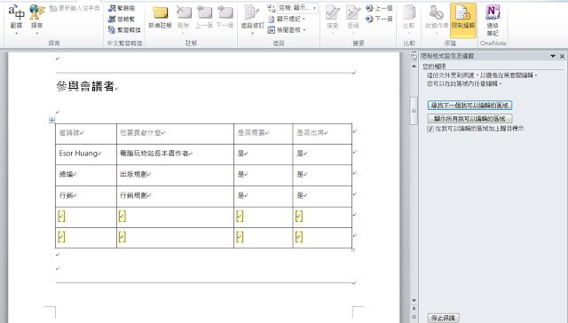
Task: Click the 參與會議者 heading text
Action: point(85,86)
